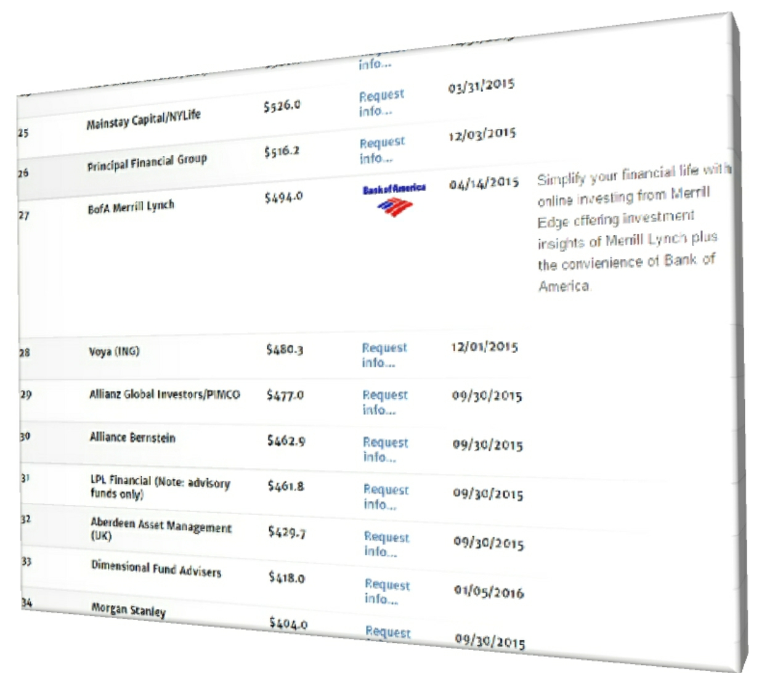767x673 pixels.
Task: Open Request info for Dimensional Fund Advisers
Action: (x=388, y=592)
